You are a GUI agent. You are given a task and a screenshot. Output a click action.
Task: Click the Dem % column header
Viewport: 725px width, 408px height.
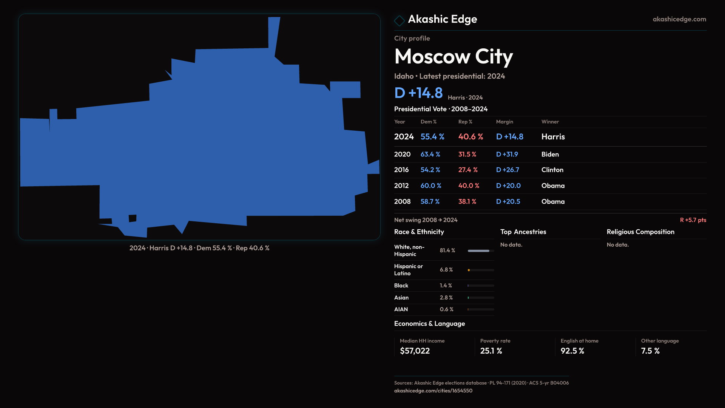point(428,122)
